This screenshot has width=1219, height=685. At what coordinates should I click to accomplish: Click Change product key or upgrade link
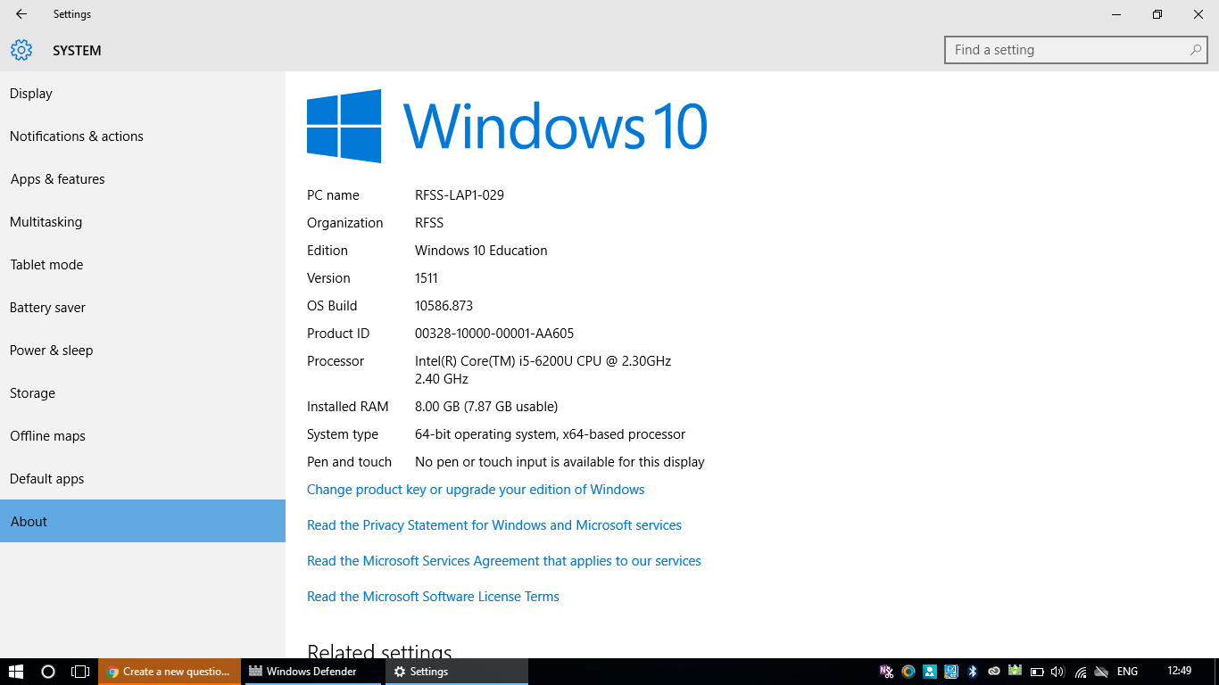476,489
